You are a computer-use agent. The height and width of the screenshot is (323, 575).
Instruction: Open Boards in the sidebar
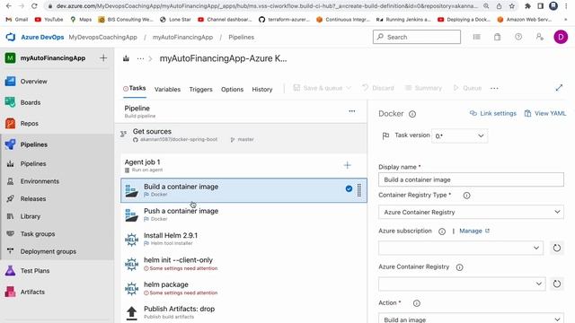[x=30, y=102]
